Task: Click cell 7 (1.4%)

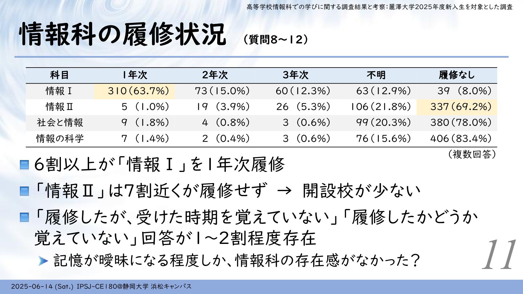Action: [x=145, y=139]
